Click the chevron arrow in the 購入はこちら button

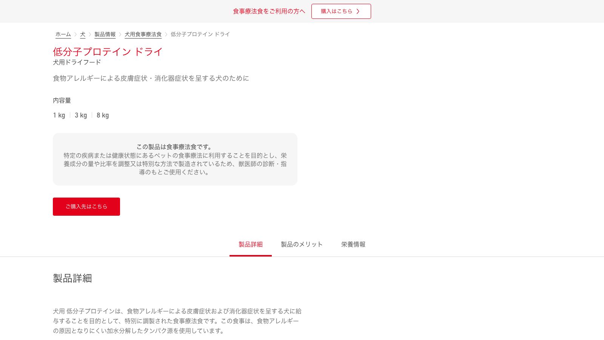pyautogui.click(x=358, y=11)
